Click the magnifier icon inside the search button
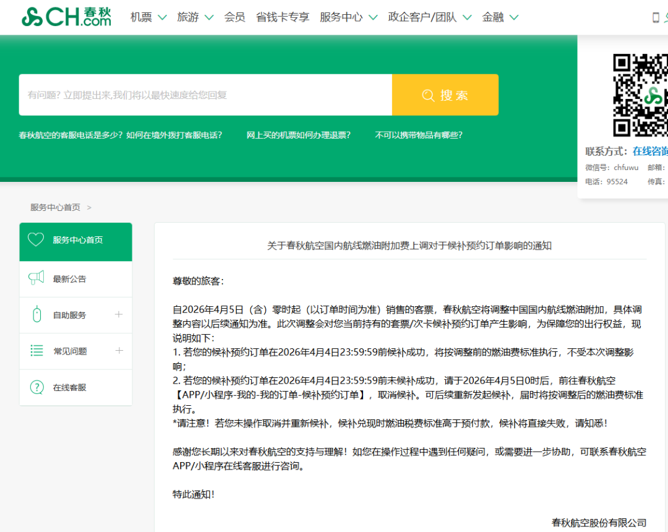 click(x=427, y=95)
